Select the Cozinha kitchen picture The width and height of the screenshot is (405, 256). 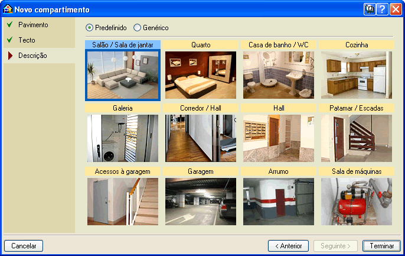(357, 75)
